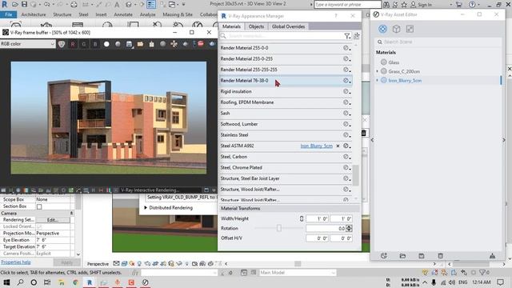This screenshot has width=512, height=288.
Task: Click the render teapot icon in frame buffer
Action: [212, 44]
